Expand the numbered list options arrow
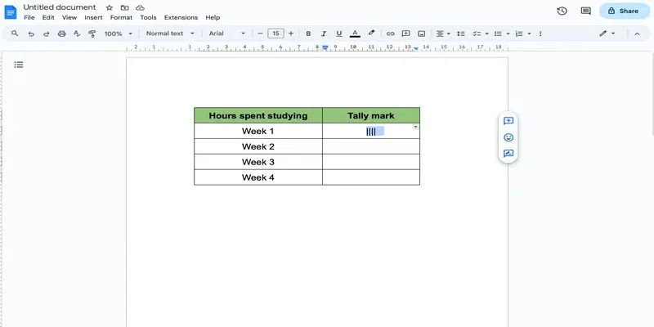This screenshot has width=654, height=327. click(529, 34)
